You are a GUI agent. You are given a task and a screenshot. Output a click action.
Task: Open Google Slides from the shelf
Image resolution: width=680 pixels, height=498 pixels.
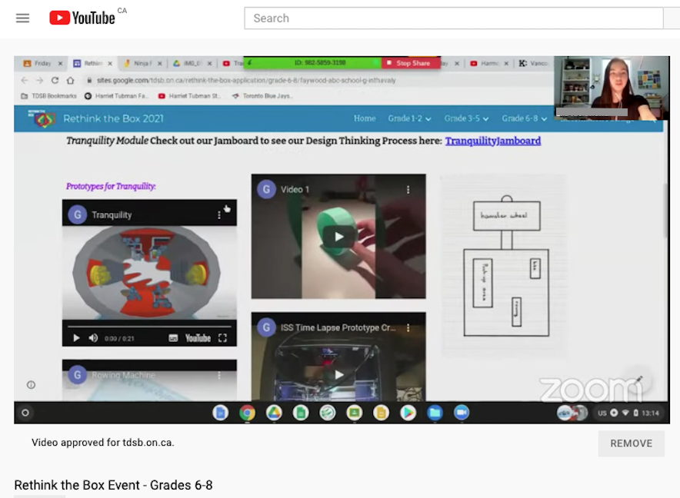click(x=382, y=413)
